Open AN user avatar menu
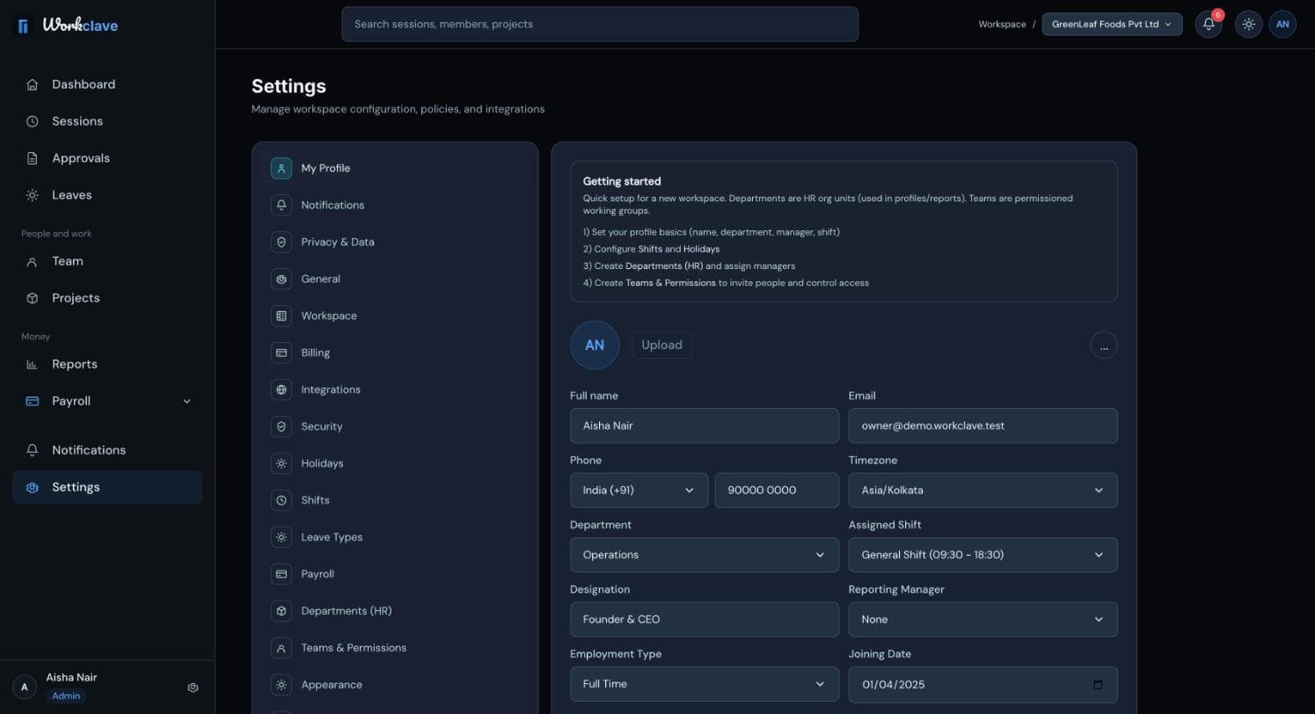Screen dimensions: 1315x714 tap(1282, 25)
